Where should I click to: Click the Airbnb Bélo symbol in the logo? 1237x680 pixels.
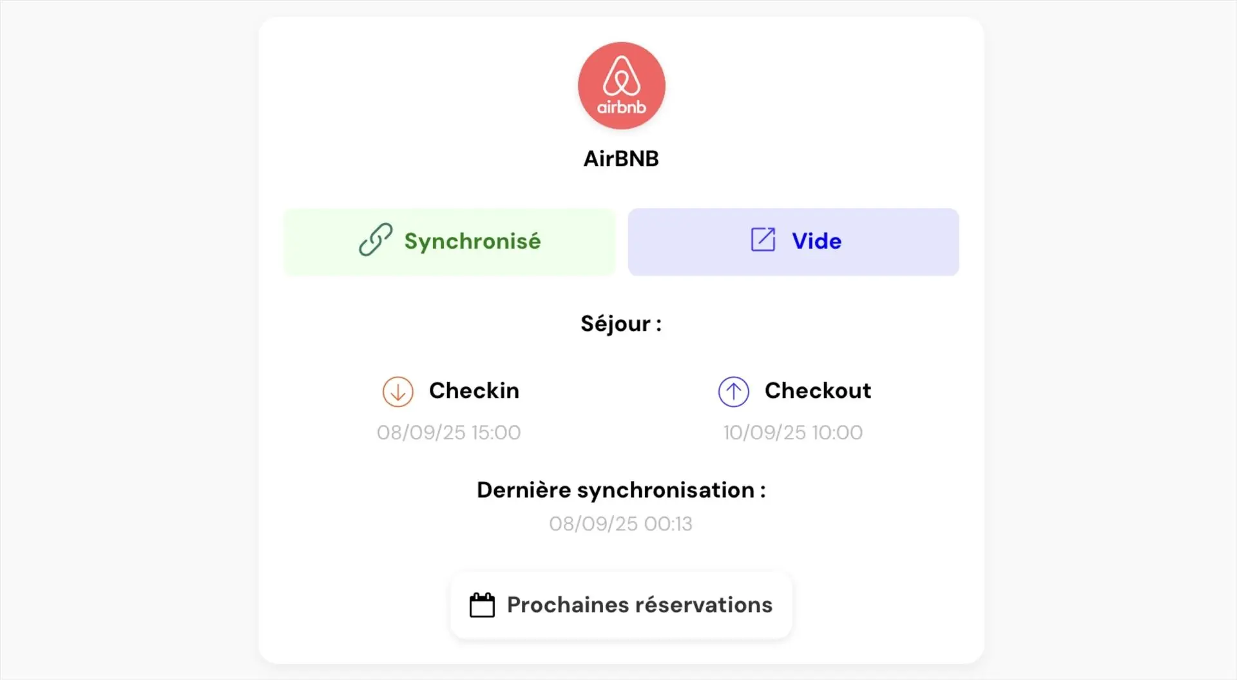621,76
